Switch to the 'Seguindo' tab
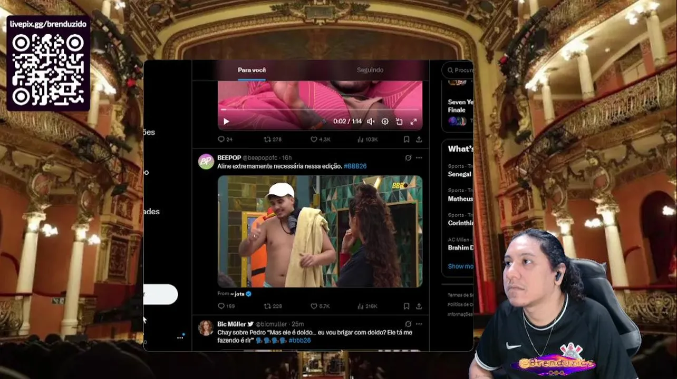This screenshot has width=677, height=379. (370, 70)
